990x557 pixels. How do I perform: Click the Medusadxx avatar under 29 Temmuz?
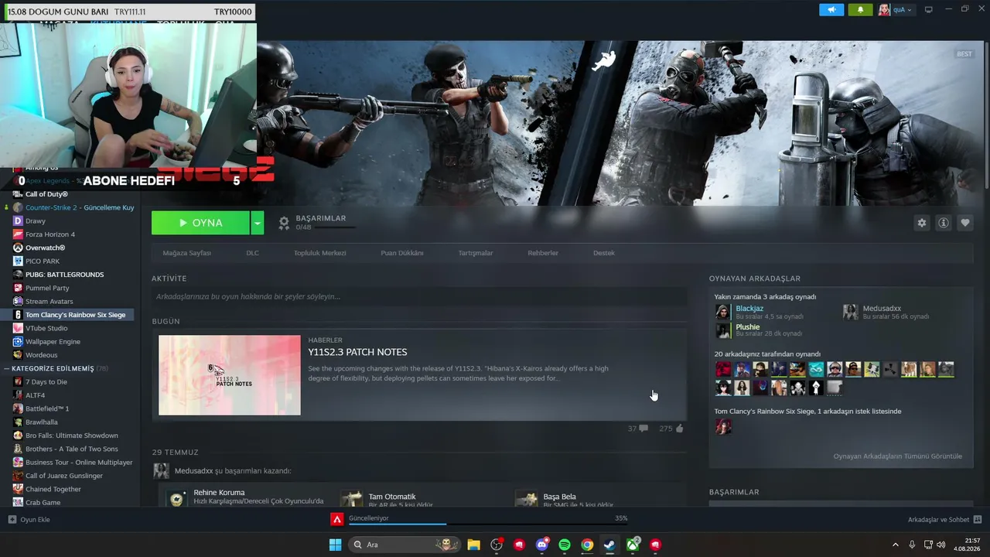pos(161,470)
